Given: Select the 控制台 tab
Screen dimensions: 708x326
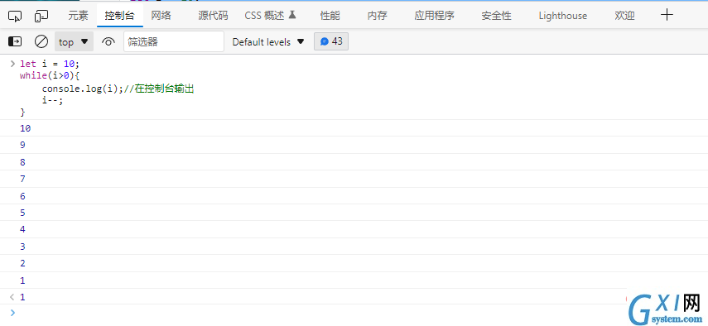Looking at the screenshot, I should coord(119,16).
